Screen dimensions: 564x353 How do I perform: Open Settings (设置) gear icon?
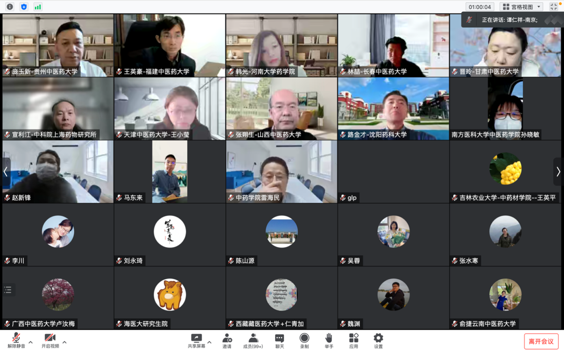pyautogui.click(x=378, y=340)
